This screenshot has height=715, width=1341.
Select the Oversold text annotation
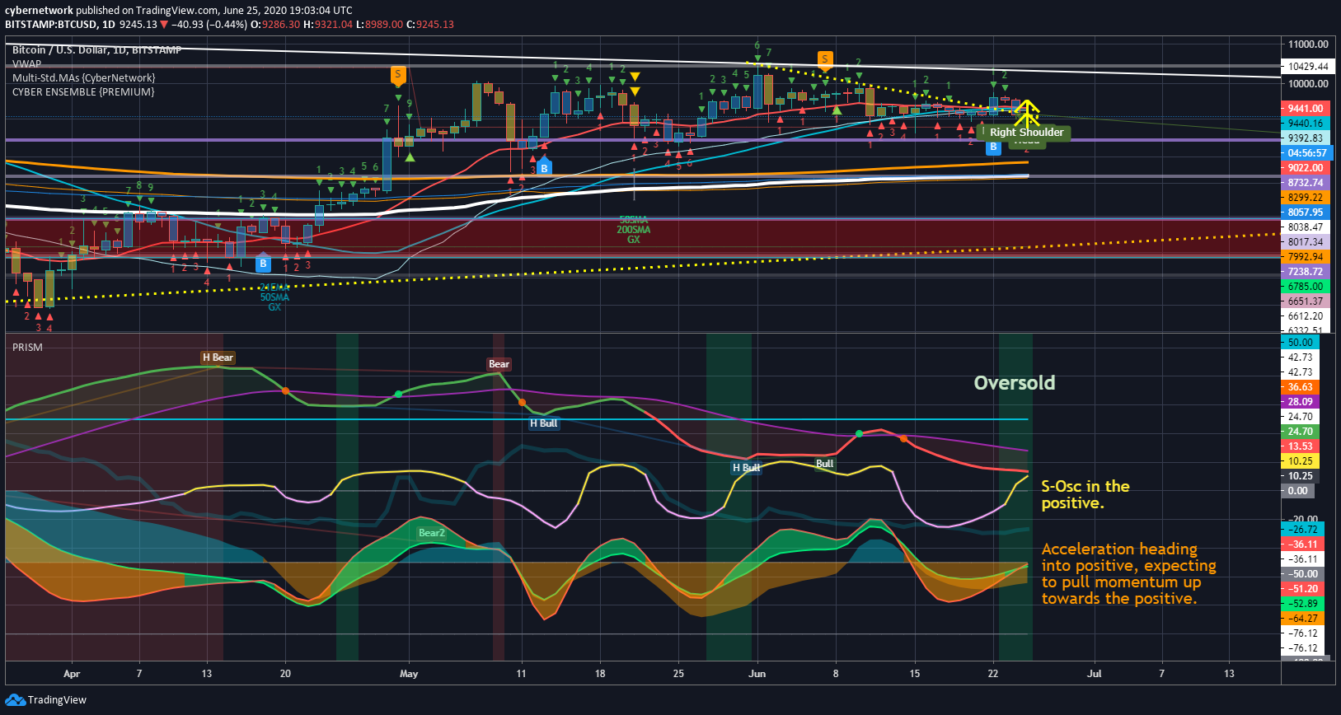click(1015, 383)
